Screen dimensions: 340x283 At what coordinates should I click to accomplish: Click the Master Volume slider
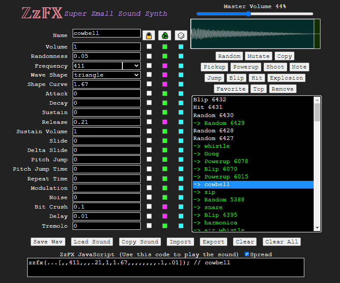pyautogui.click(x=255, y=14)
